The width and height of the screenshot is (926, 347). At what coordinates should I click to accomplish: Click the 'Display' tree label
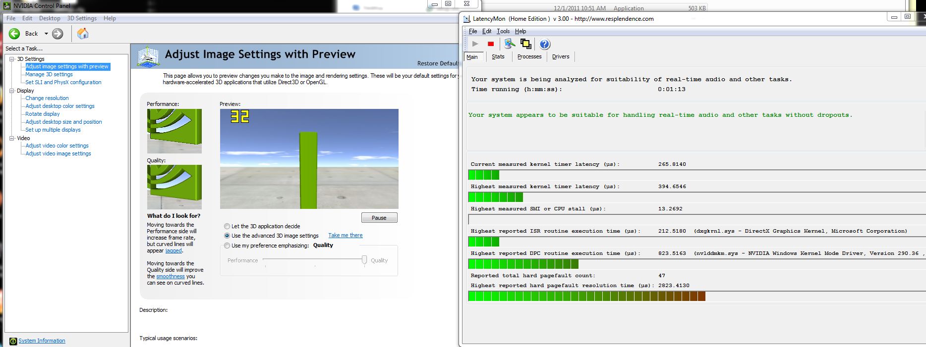click(x=25, y=91)
